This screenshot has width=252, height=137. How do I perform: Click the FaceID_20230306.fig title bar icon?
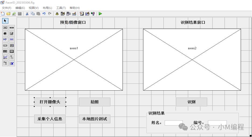pos(2,2)
